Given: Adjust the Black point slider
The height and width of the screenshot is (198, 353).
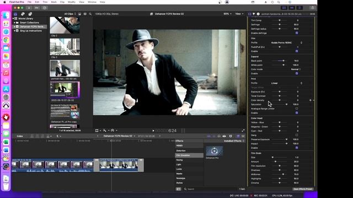Looking at the screenshot, I should click(x=280, y=61).
